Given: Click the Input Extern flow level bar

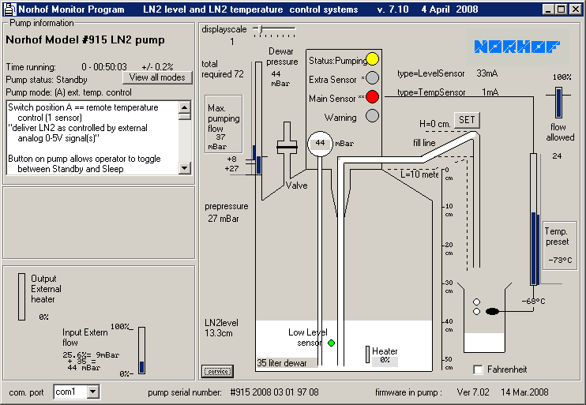Looking at the screenshot, I should click(141, 351).
